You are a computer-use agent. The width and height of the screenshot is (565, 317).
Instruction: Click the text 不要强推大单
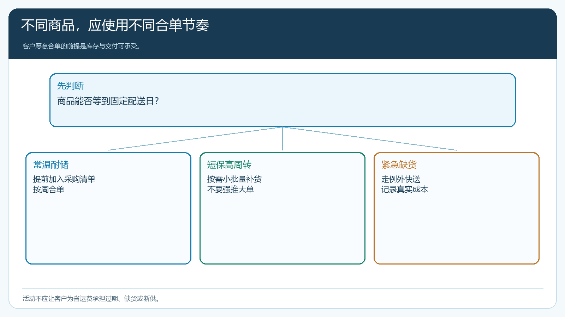coord(231,189)
